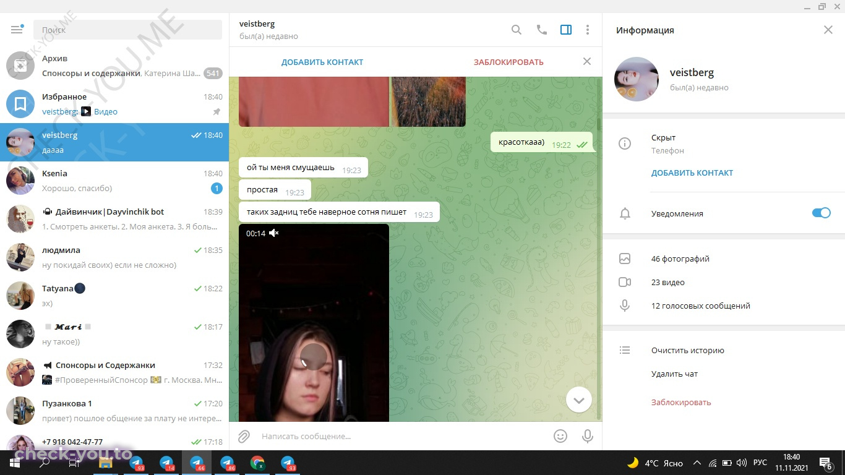Unmute the video message speaker icon

[x=274, y=233]
